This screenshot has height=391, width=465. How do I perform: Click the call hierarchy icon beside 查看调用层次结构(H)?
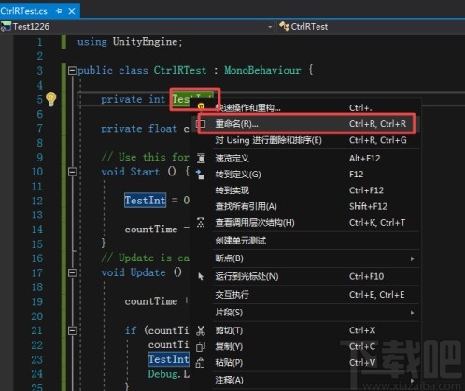point(201,223)
